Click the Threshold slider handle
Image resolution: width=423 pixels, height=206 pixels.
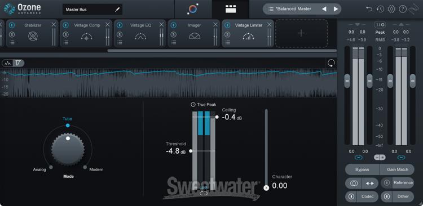191,151
